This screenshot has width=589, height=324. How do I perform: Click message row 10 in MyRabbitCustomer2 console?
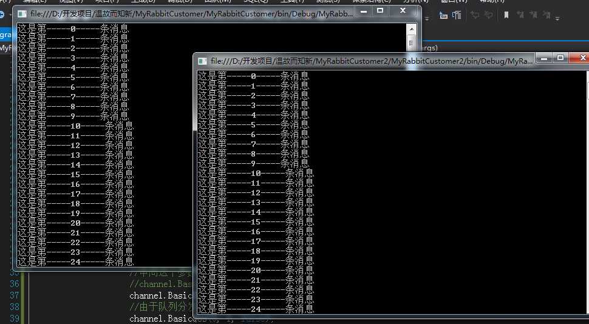pos(256,173)
